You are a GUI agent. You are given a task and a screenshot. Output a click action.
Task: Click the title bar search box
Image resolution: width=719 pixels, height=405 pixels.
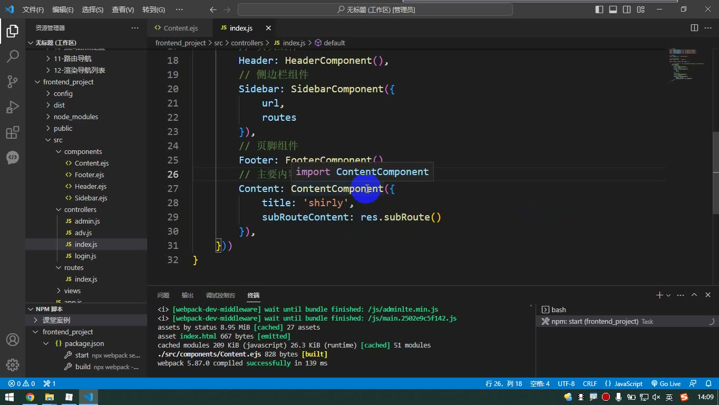(375, 9)
